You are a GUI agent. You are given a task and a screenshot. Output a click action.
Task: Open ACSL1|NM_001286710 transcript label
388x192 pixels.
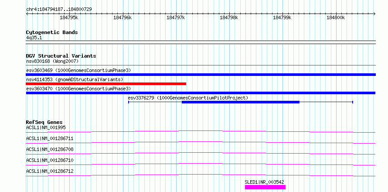(x=50, y=160)
